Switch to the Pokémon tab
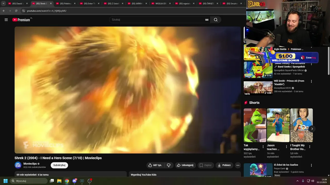330x185 pixels. [65, 4]
